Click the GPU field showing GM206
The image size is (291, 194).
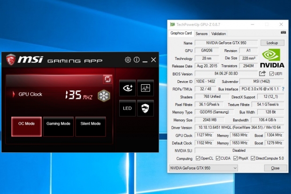click(x=207, y=51)
